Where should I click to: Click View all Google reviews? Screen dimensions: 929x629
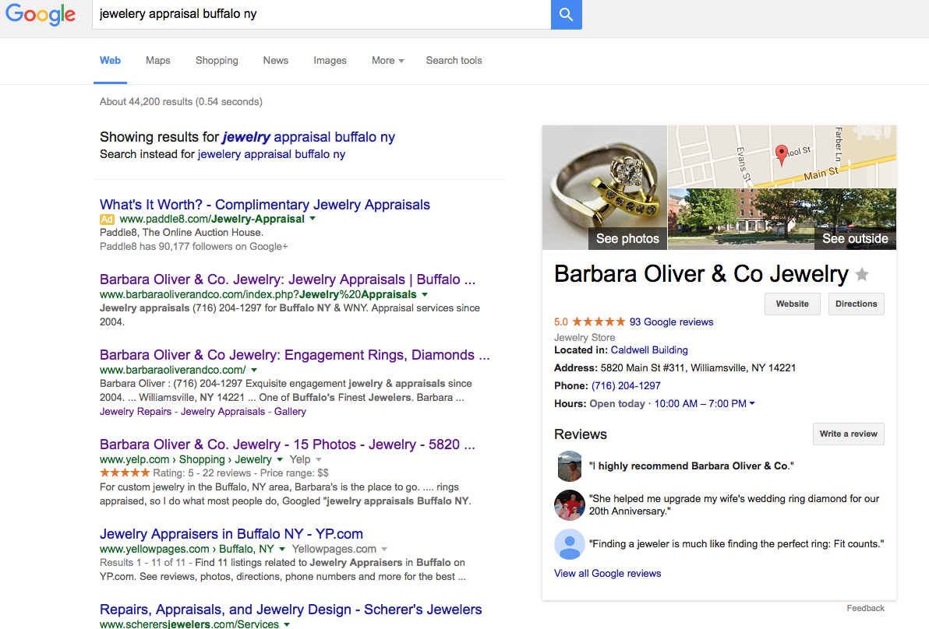(x=607, y=574)
